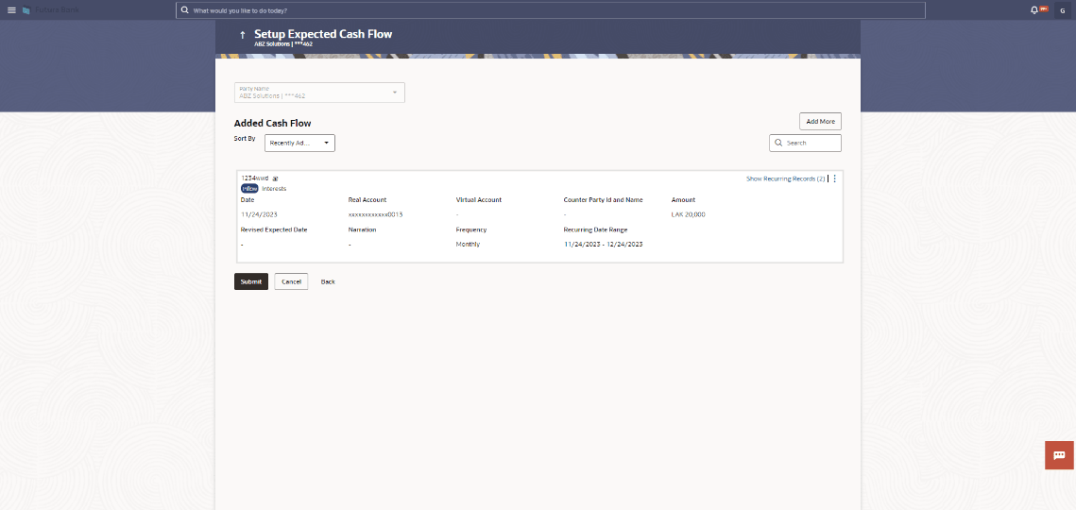Focus the Added Cash Flow search field
This screenshot has width=1076, height=510.
(x=805, y=143)
